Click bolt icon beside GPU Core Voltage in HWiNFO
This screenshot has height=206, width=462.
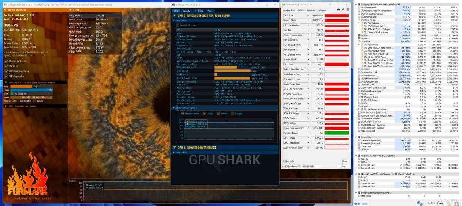tap(359, 20)
